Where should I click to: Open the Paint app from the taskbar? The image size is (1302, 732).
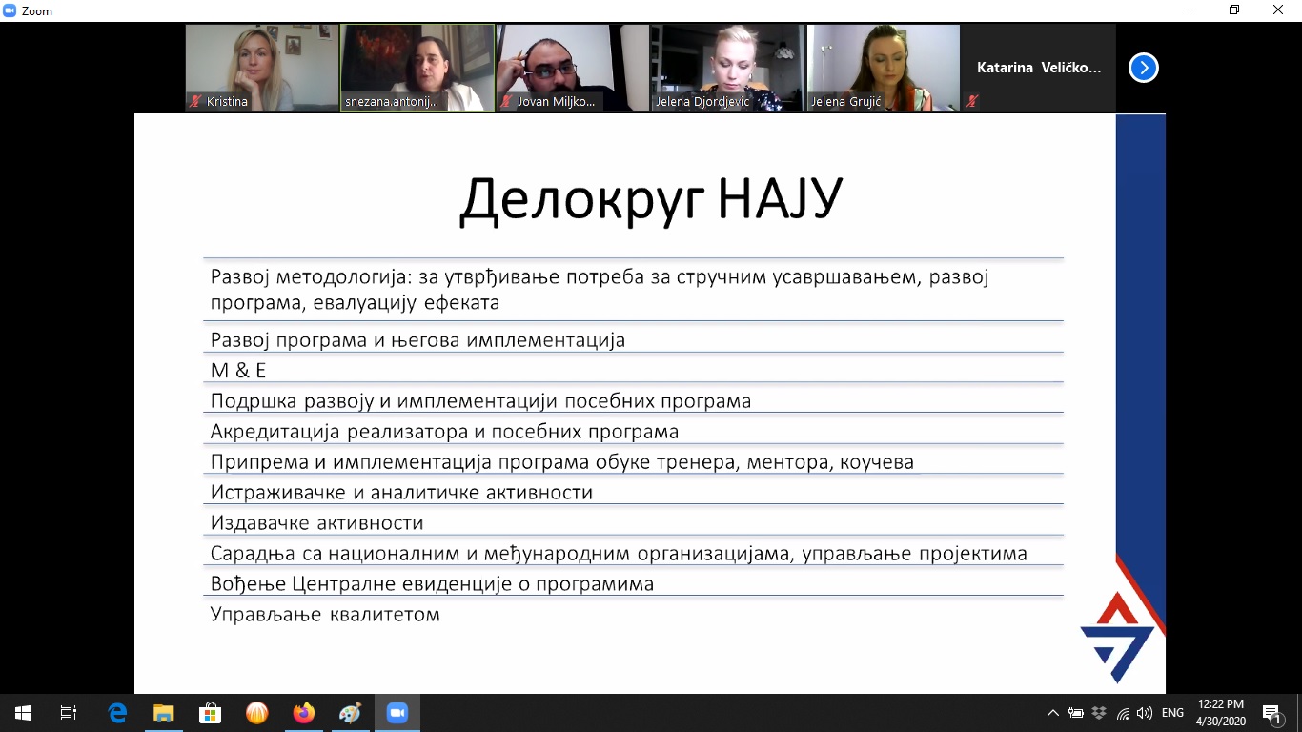[350, 713]
